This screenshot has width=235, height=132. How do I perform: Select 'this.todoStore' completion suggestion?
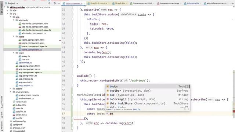coord(147,103)
